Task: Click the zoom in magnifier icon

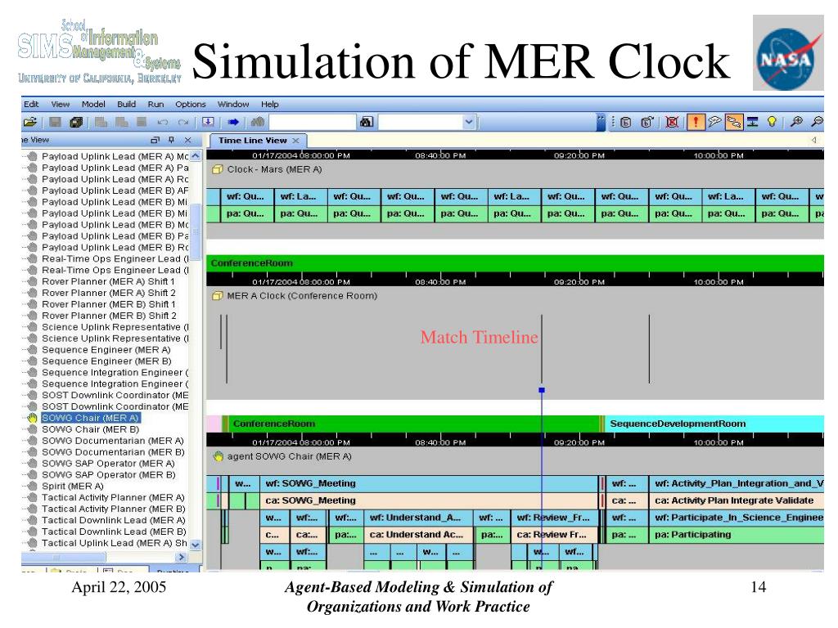Action: tap(796, 123)
